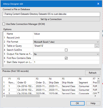
Task: Click the file path input field
Action: click(51, 14)
